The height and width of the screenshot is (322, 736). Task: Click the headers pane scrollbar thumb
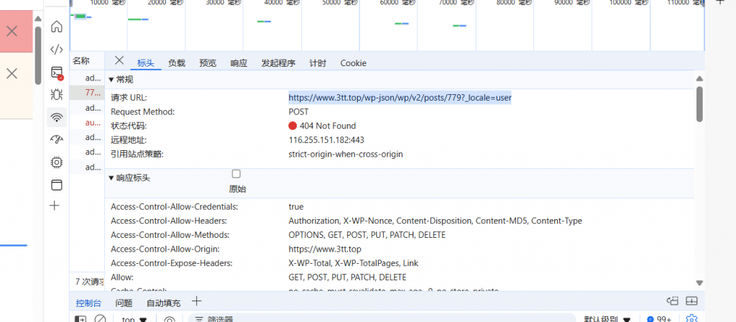pyautogui.click(x=699, y=103)
